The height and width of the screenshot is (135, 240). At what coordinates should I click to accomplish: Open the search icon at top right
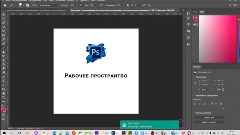(x=230, y=5)
